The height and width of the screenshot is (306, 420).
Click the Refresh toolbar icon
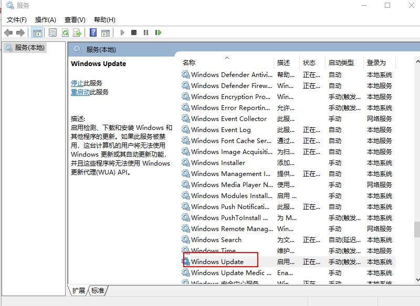pyautogui.click(x=65, y=32)
